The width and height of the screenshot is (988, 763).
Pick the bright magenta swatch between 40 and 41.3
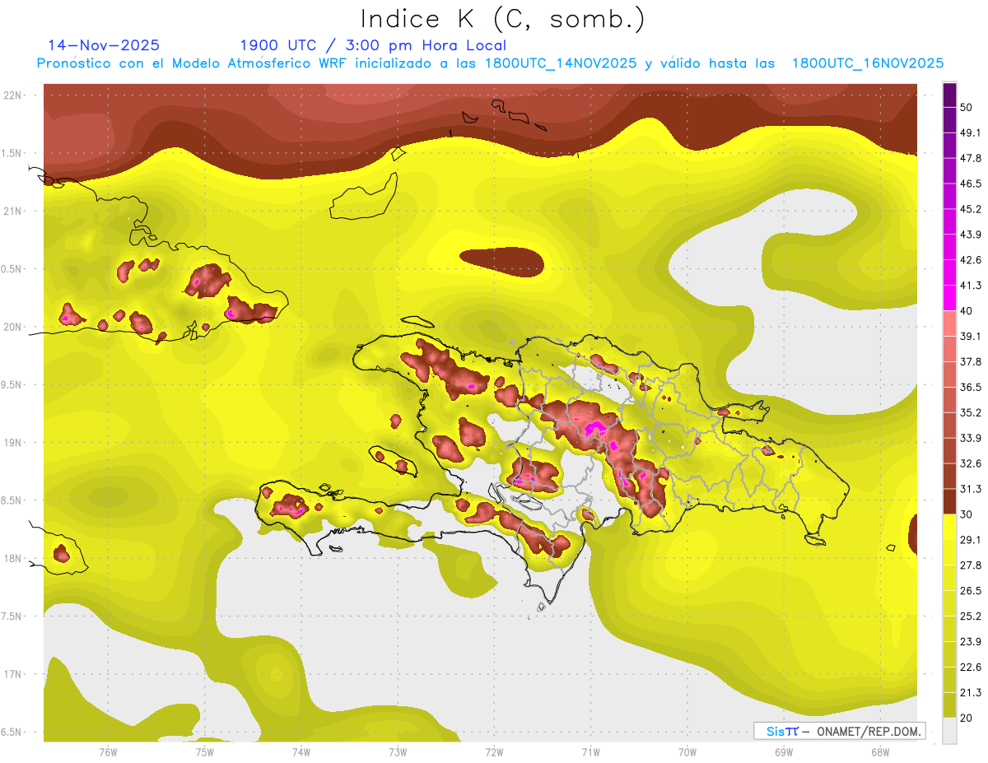[x=949, y=298]
